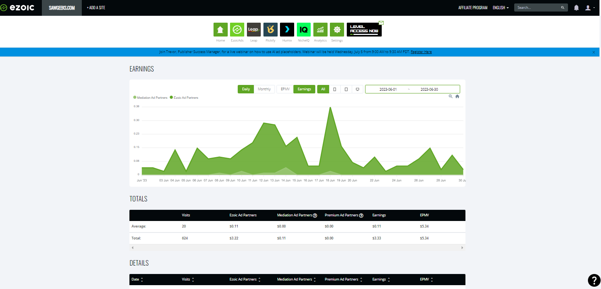Open the NicheIQ icon

[x=304, y=30]
